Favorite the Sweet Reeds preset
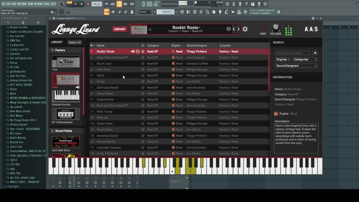 tap(143, 93)
